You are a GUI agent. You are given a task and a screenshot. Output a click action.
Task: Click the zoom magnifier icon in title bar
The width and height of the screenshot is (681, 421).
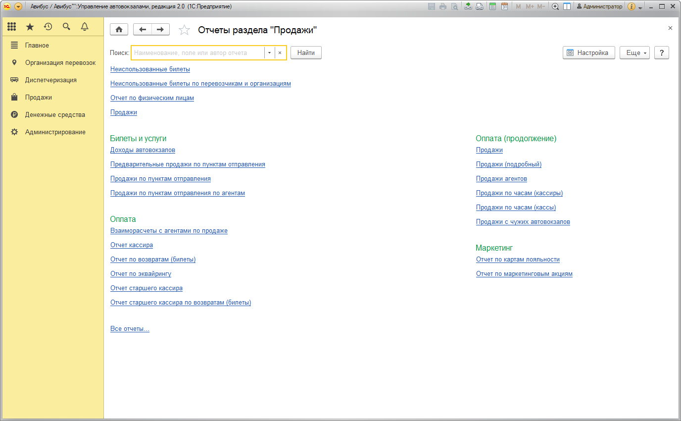555,6
